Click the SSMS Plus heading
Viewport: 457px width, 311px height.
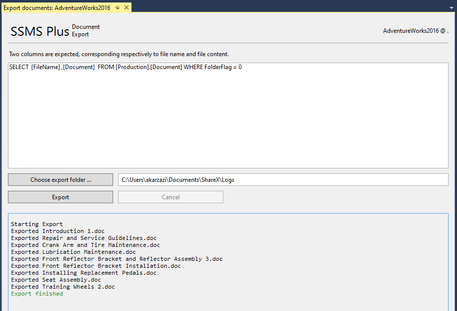40,31
